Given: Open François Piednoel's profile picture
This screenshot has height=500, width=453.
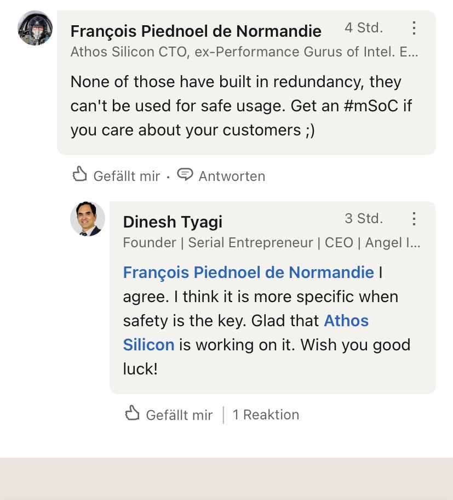Looking at the screenshot, I should pyautogui.click(x=35, y=28).
